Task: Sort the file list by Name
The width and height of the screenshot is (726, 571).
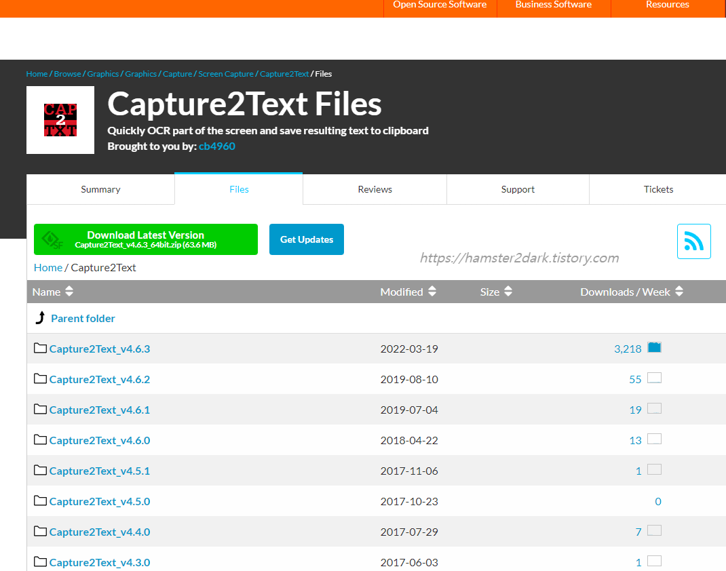Action: coord(53,292)
